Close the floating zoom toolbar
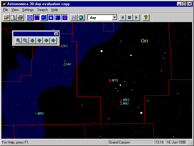The image size is (194, 146). tap(56, 34)
